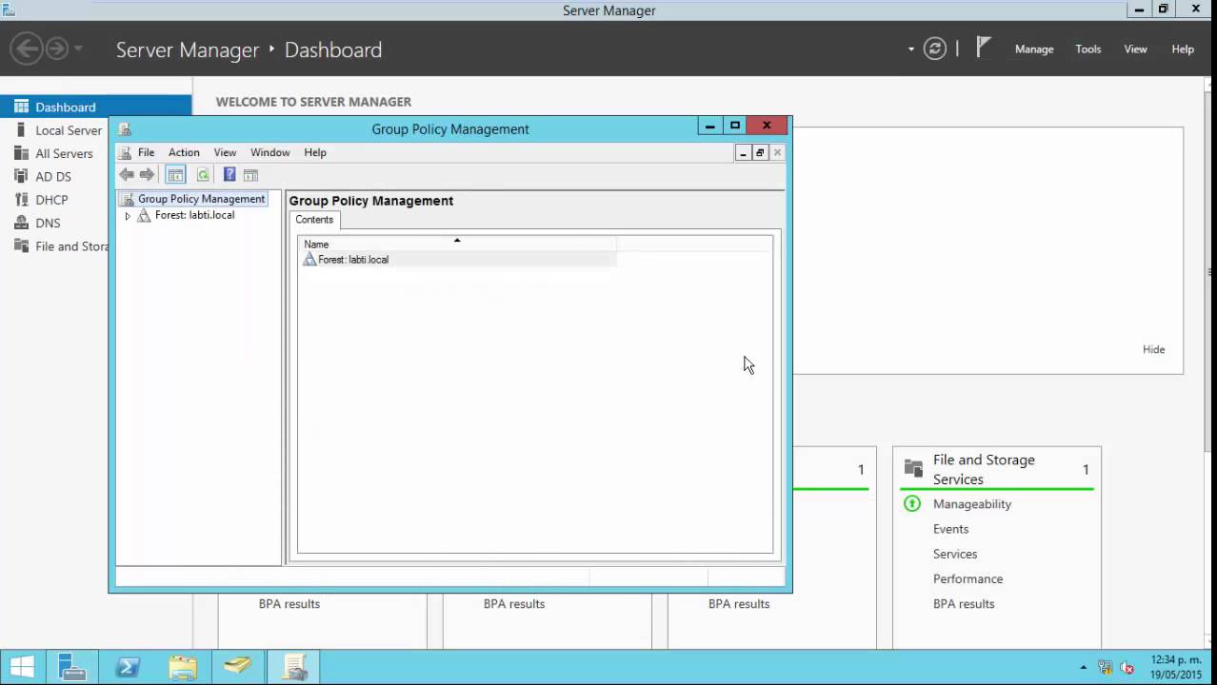Click the sound icon with red mark
The image size is (1217, 685).
click(1127, 668)
